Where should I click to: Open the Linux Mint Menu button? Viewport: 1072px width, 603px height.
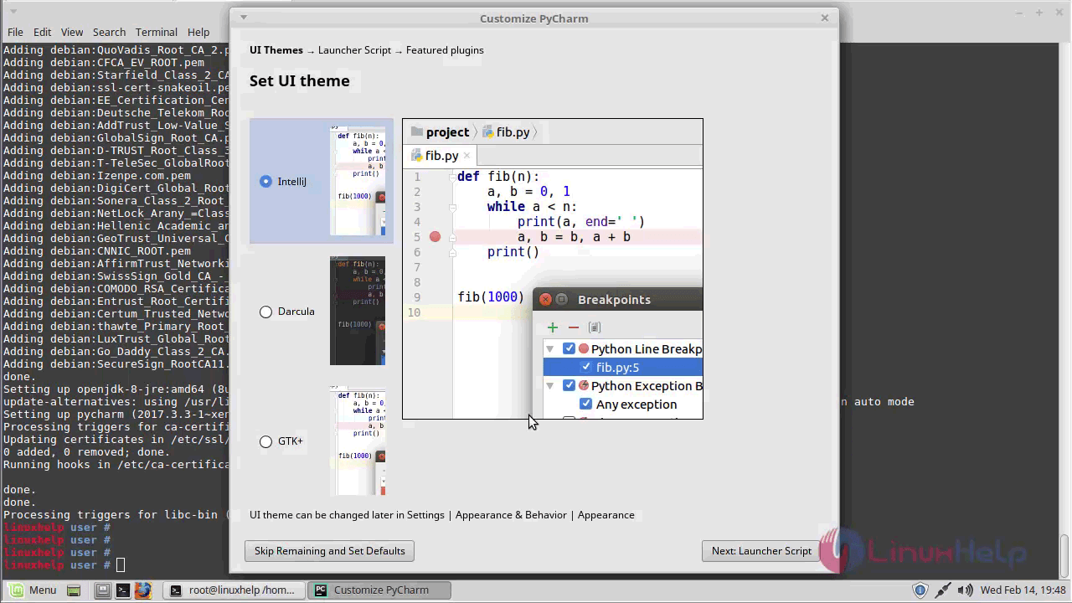click(x=33, y=590)
